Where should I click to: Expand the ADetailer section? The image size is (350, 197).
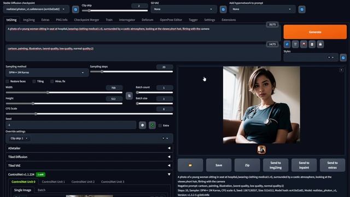click(89, 148)
